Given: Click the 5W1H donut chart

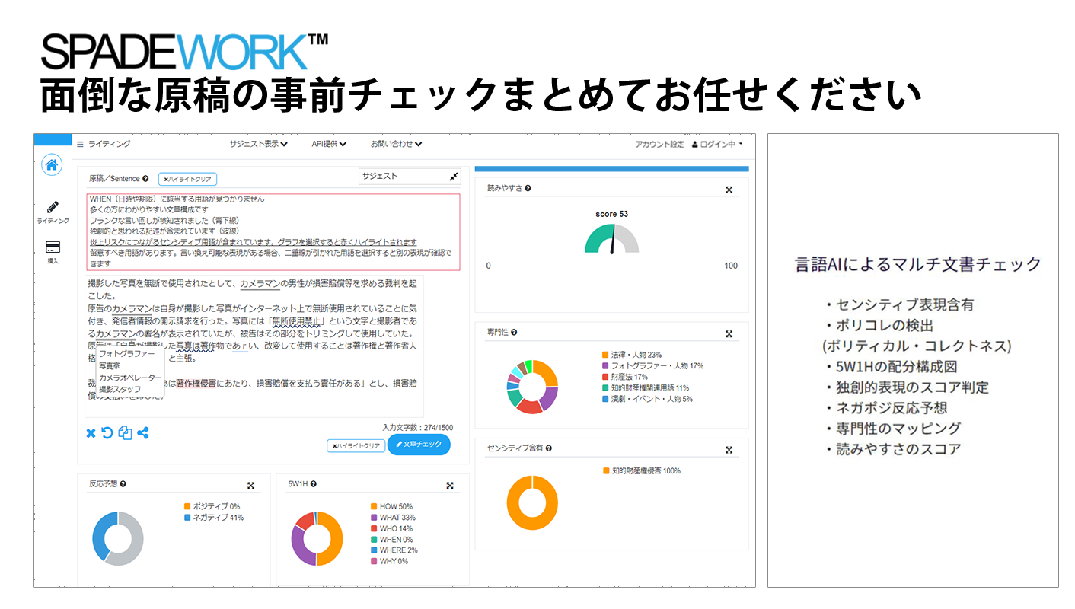Looking at the screenshot, I should [317, 539].
